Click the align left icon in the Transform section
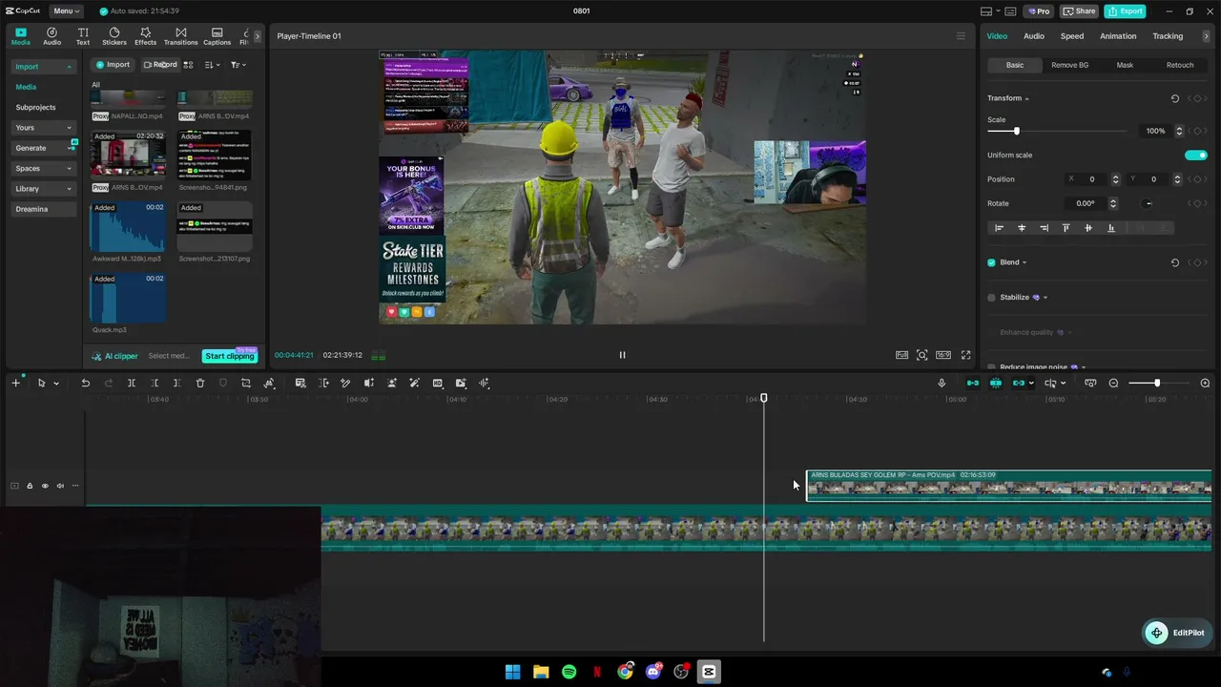 (x=1000, y=228)
